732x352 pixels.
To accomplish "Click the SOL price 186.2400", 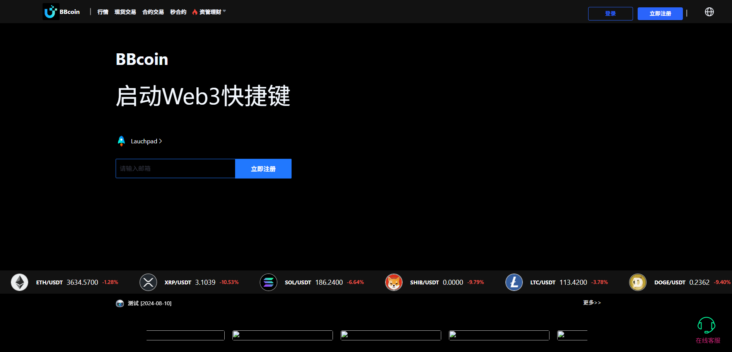I will [329, 282].
